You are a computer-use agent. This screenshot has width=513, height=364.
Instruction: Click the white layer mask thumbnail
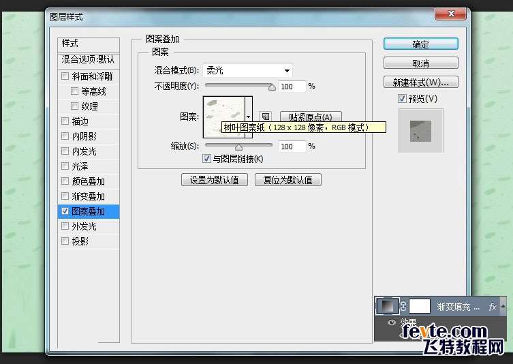pyautogui.click(x=420, y=306)
